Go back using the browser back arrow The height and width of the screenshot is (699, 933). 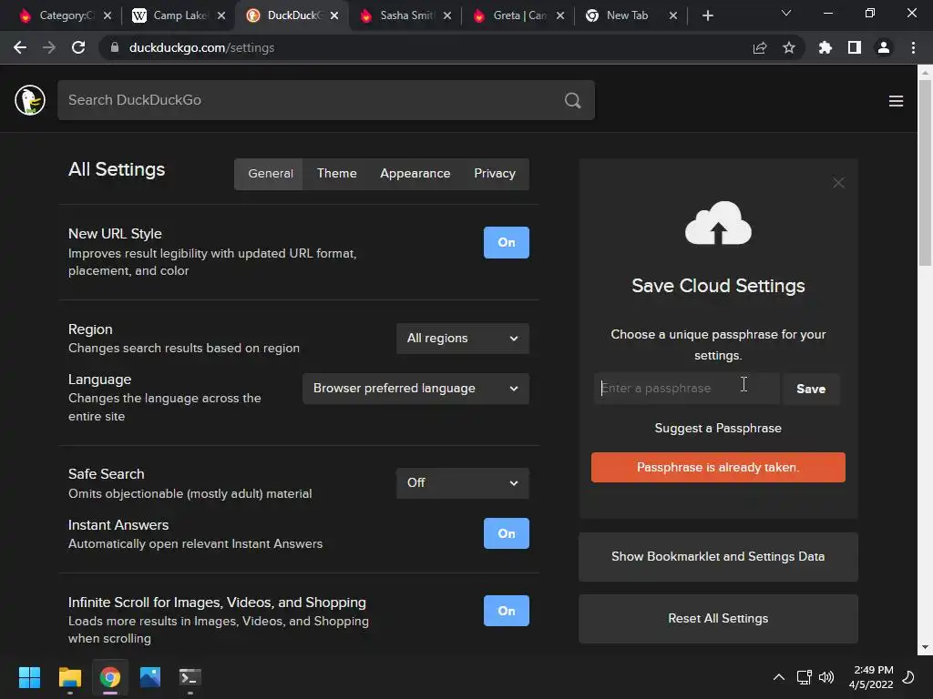tap(20, 47)
